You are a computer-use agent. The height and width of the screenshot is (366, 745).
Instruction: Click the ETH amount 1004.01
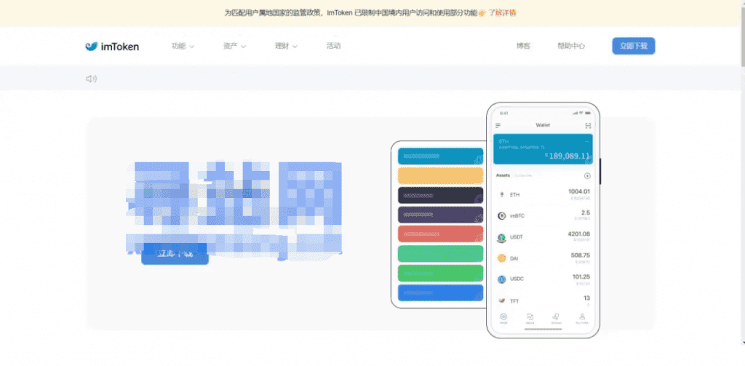tap(579, 191)
